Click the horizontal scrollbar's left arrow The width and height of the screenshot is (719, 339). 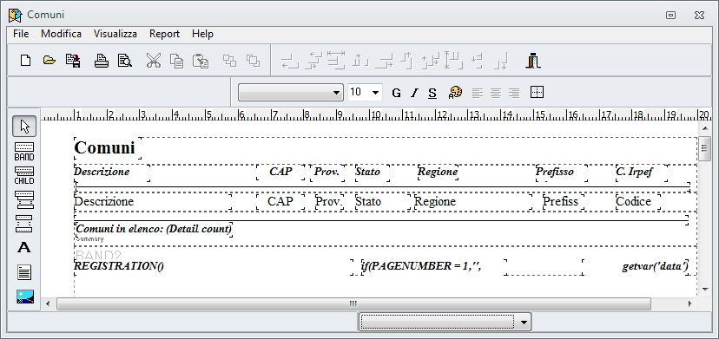pos(48,303)
